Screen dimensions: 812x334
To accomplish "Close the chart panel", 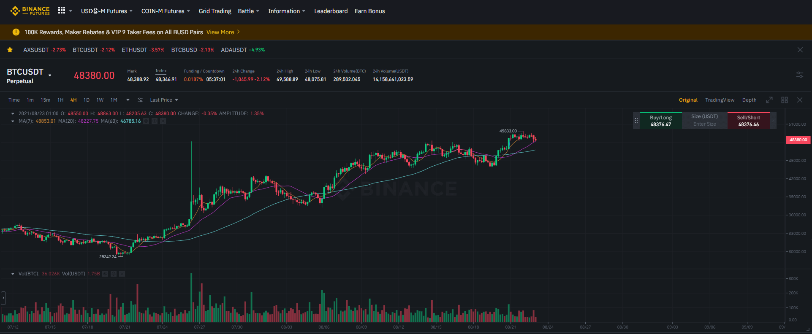I will [x=800, y=100].
